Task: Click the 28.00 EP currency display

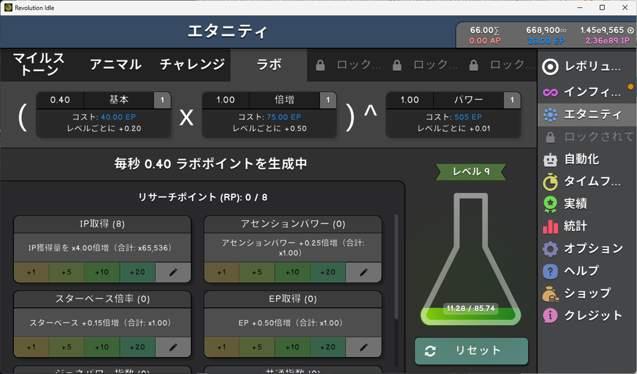Action: point(546,41)
